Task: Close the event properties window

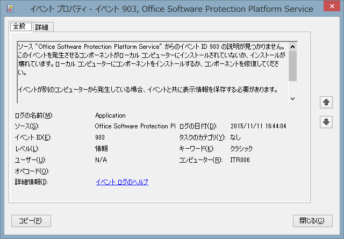Action: point(332,6)
